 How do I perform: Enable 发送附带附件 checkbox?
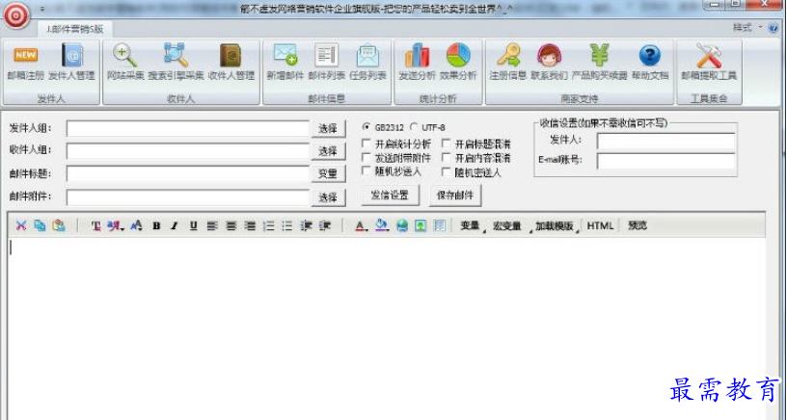click(366, 157)
